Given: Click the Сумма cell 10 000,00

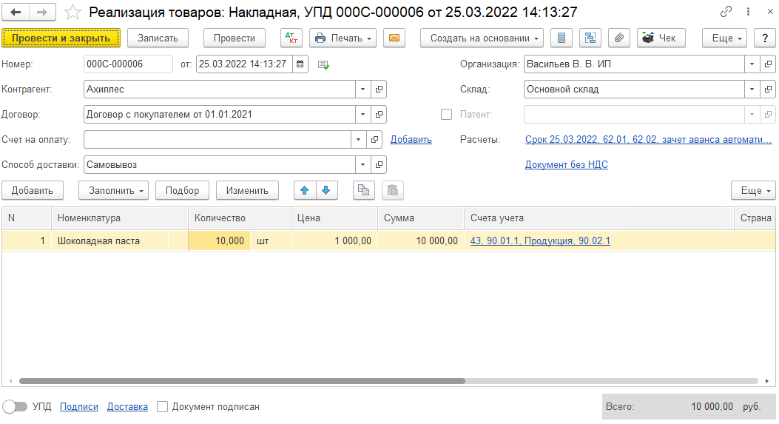Looking at the screenshot, I should point(421,240).
